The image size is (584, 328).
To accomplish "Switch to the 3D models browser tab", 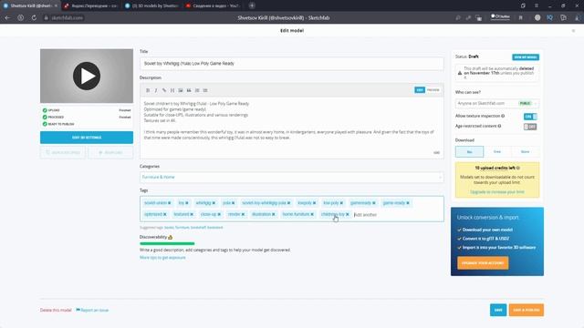I will tap(152, 6).
